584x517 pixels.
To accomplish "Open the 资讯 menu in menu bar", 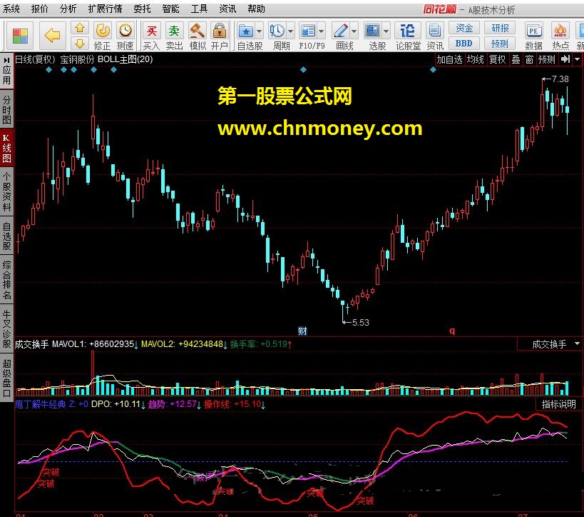I will tap(227, 8).
